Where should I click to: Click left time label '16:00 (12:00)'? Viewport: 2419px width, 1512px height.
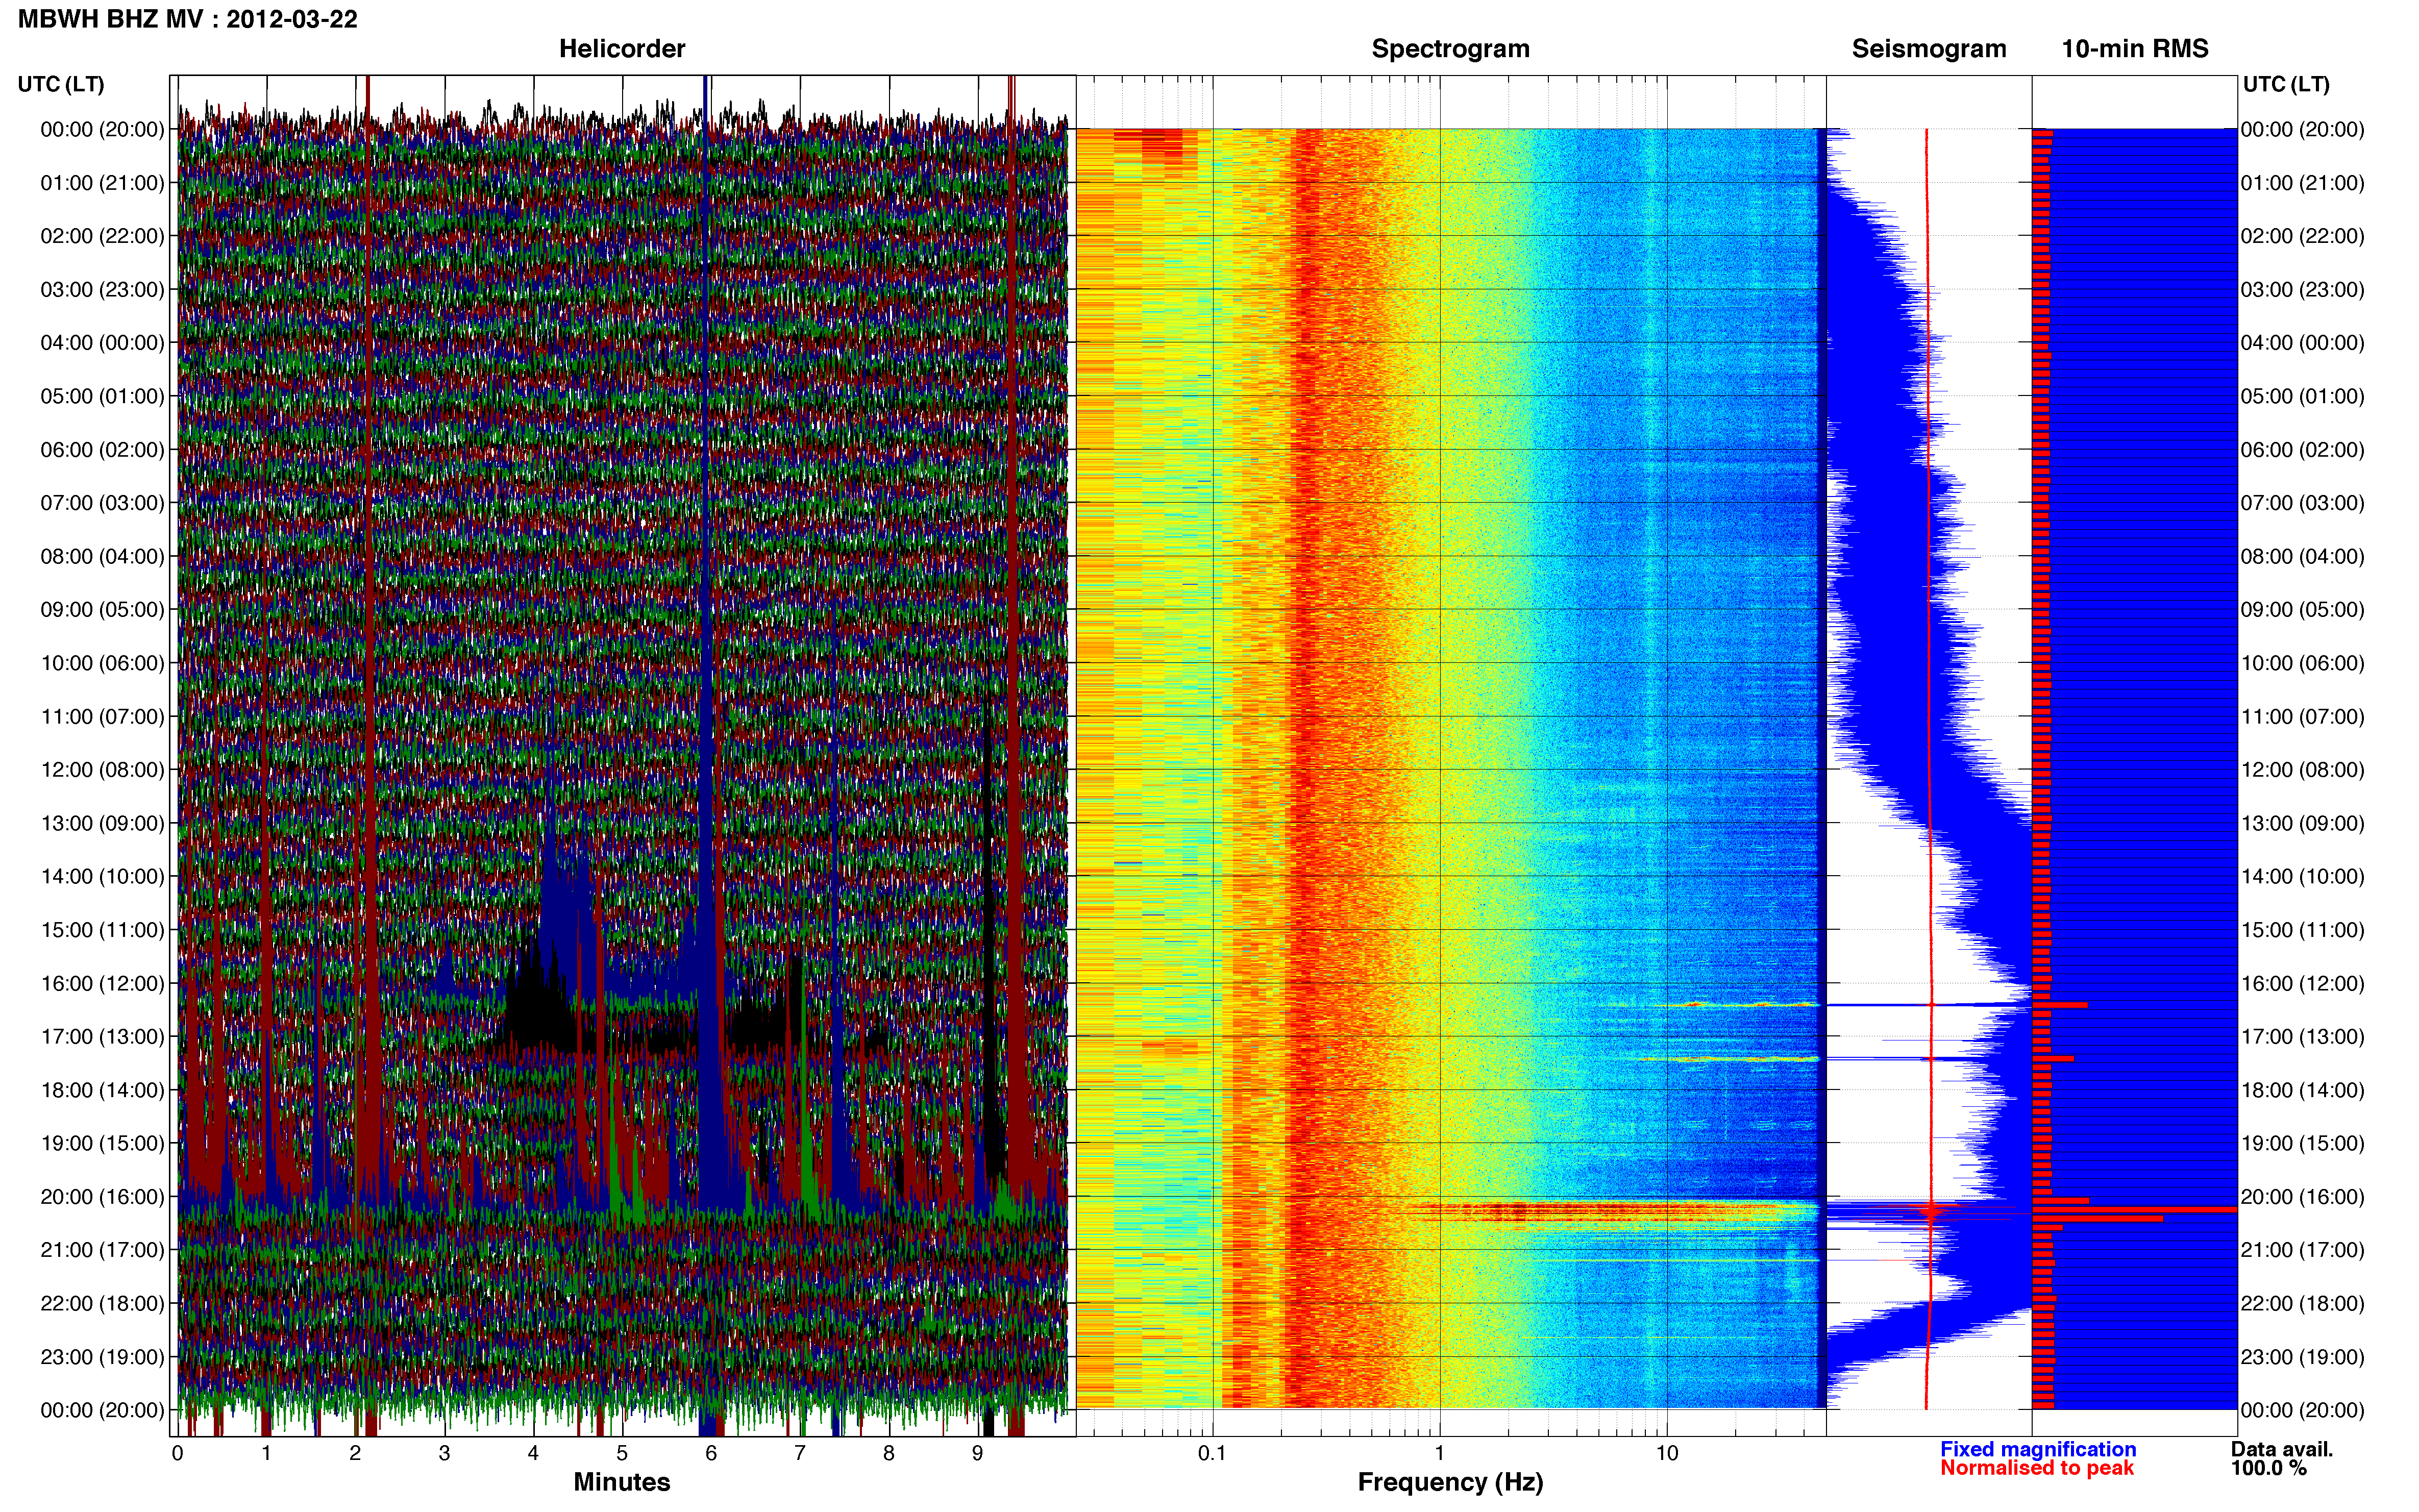pos(102,984)
